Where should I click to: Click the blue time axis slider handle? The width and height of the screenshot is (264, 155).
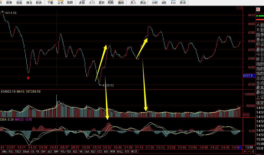click(x=240, y=147)
